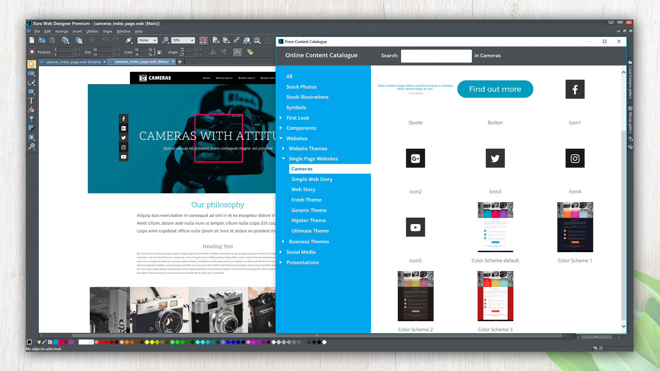Click the catalogue Search input field
This screenshot has width=660, height=371.
point(436,56)
